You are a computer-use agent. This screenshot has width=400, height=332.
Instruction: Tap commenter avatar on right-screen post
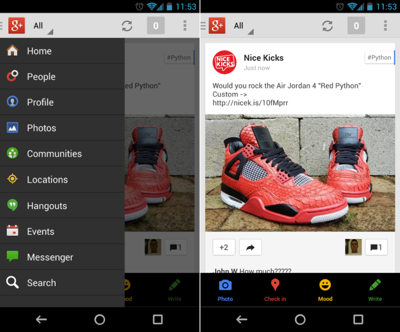point(353,247)
